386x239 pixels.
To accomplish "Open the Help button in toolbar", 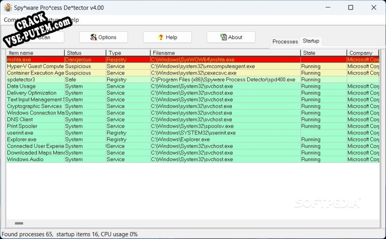I will (167, 37).
